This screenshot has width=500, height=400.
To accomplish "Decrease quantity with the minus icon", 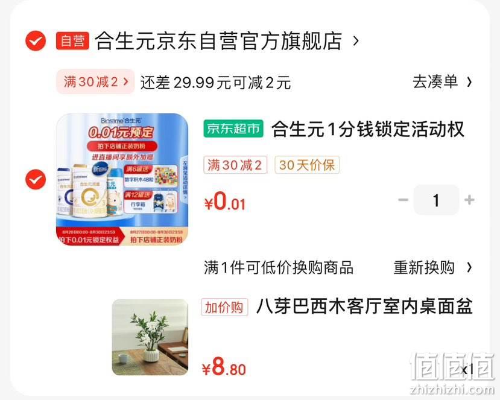I will [x=403, y=200].
